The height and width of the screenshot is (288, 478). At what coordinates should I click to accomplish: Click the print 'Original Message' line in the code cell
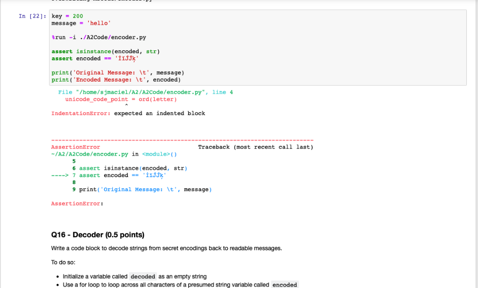click(x=118, y=72)
